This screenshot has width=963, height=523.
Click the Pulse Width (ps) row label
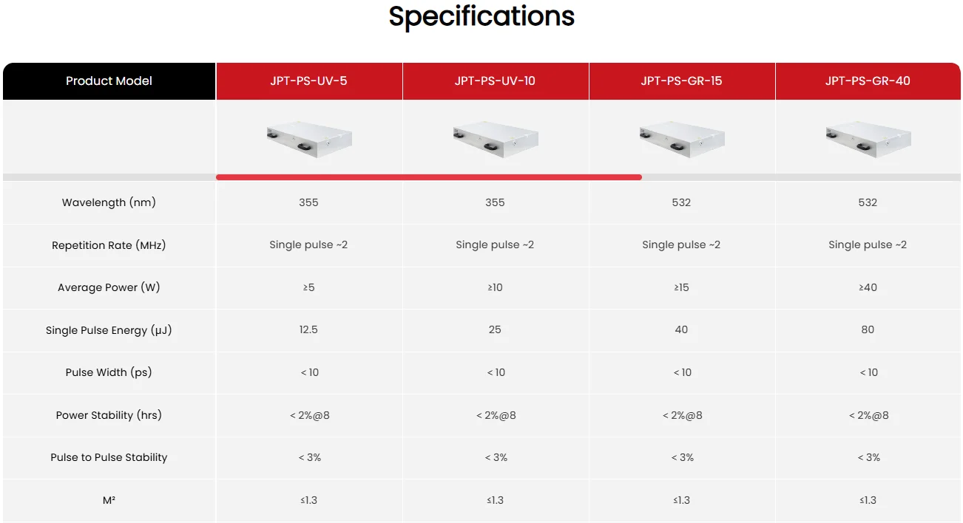pyautogui.click(x=109, y=372)
